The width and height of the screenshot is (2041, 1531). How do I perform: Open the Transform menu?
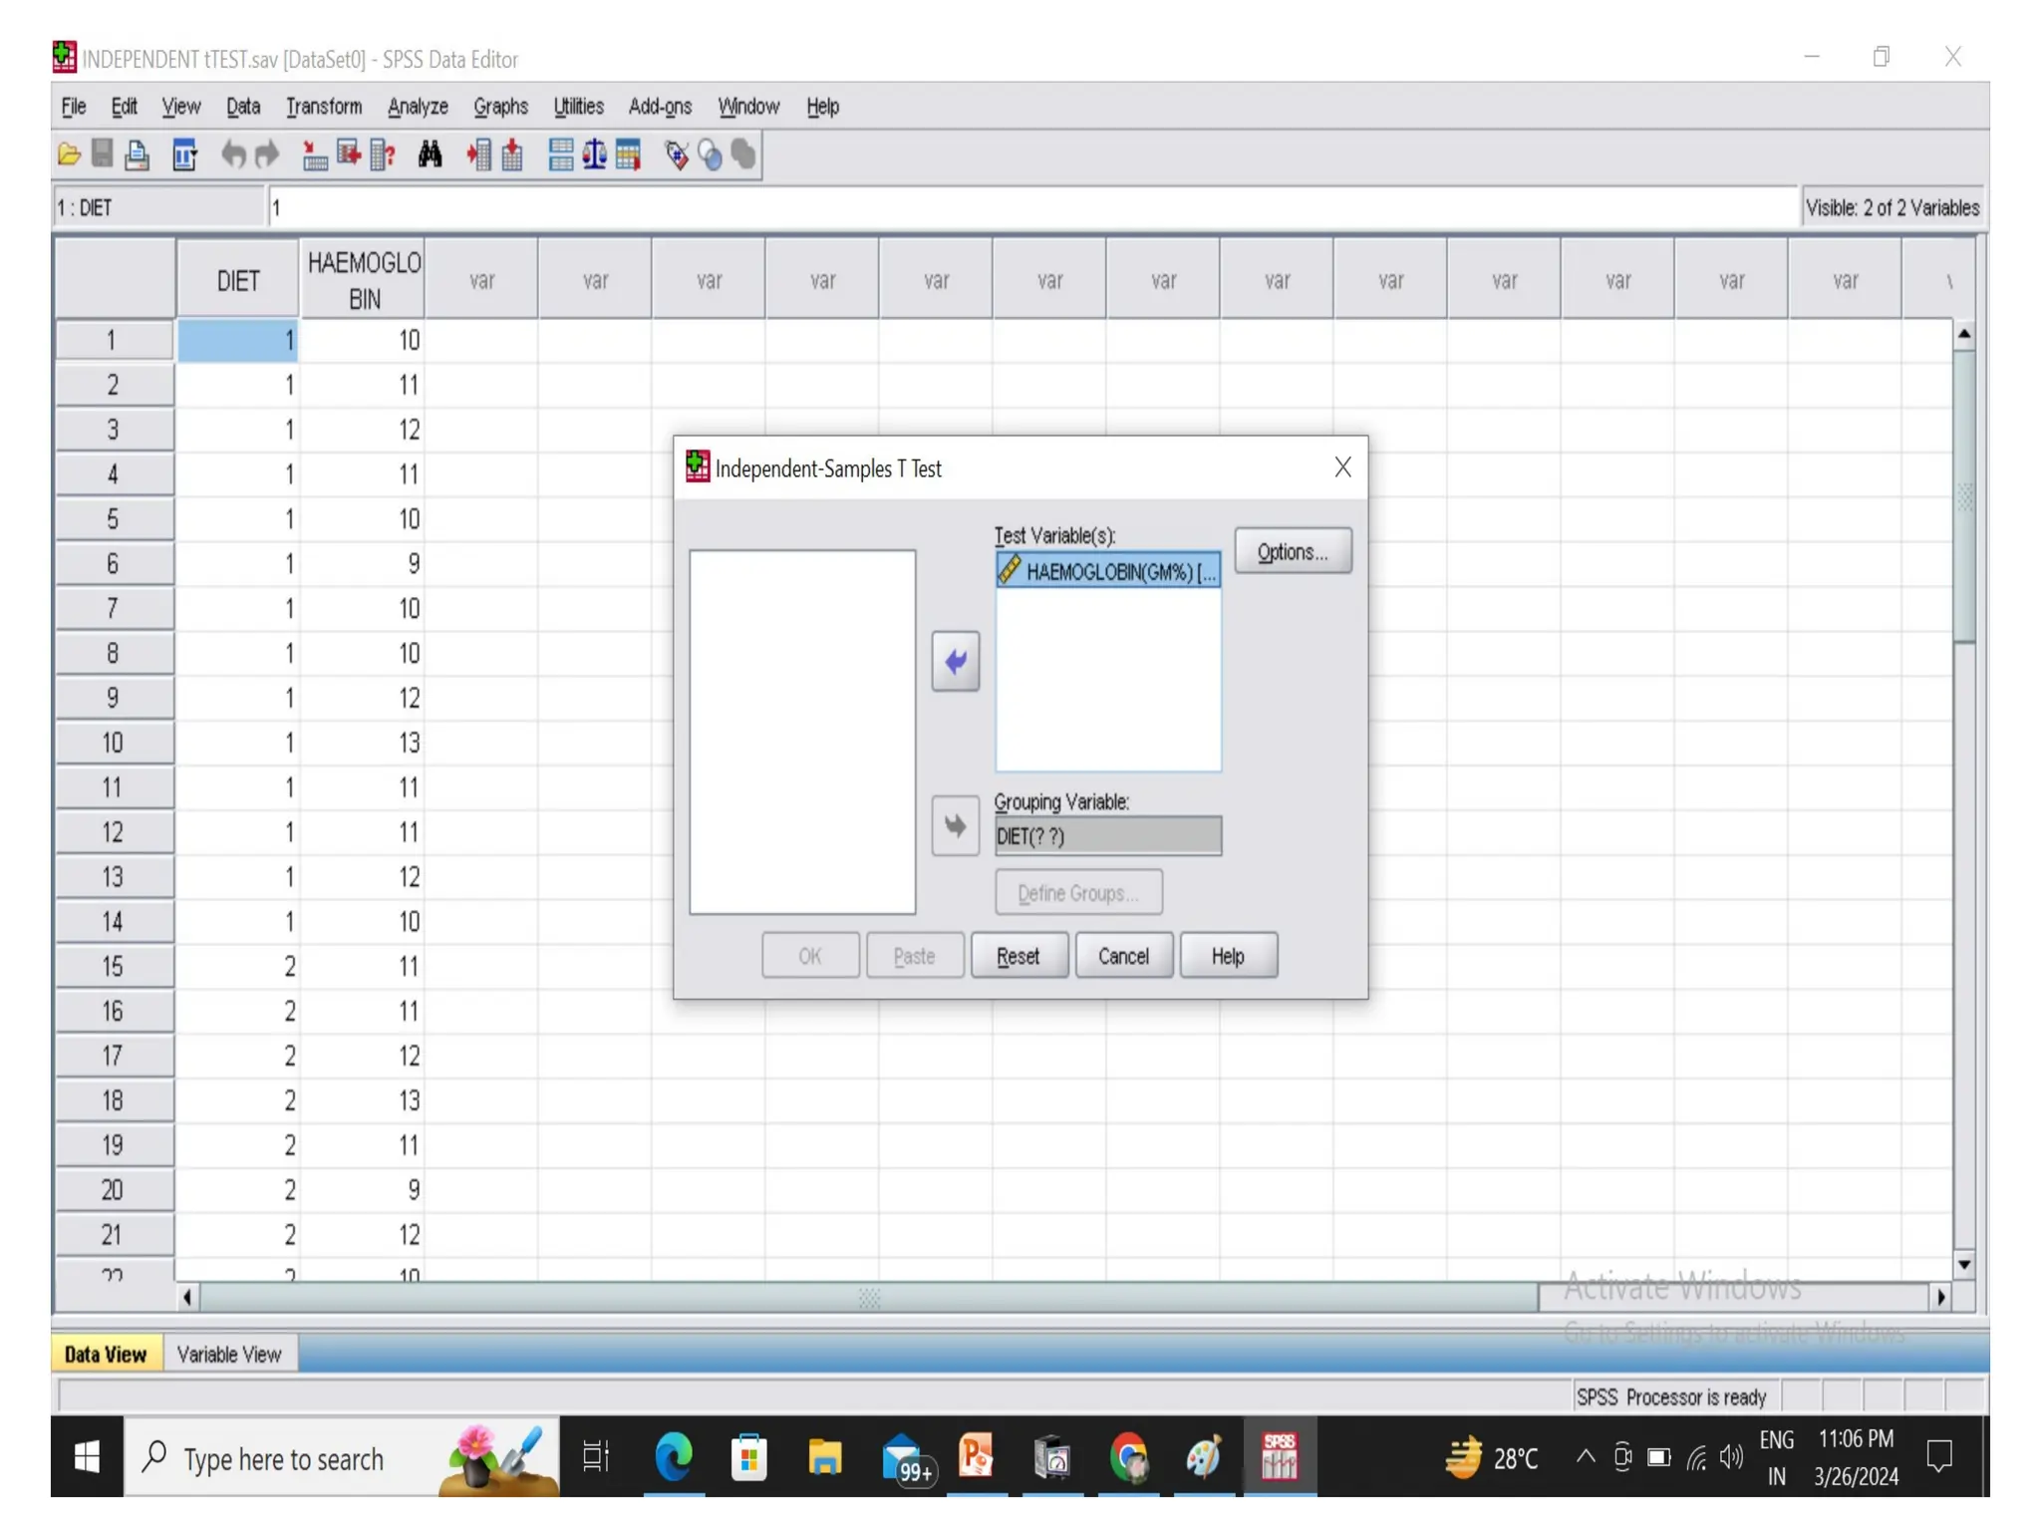[x=323, y=107]
